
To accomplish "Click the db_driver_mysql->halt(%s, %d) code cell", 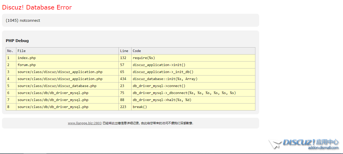I will click(162, 100).
